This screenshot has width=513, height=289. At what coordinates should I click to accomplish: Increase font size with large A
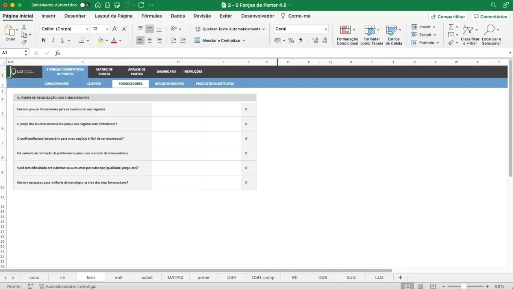coord(115,29)
